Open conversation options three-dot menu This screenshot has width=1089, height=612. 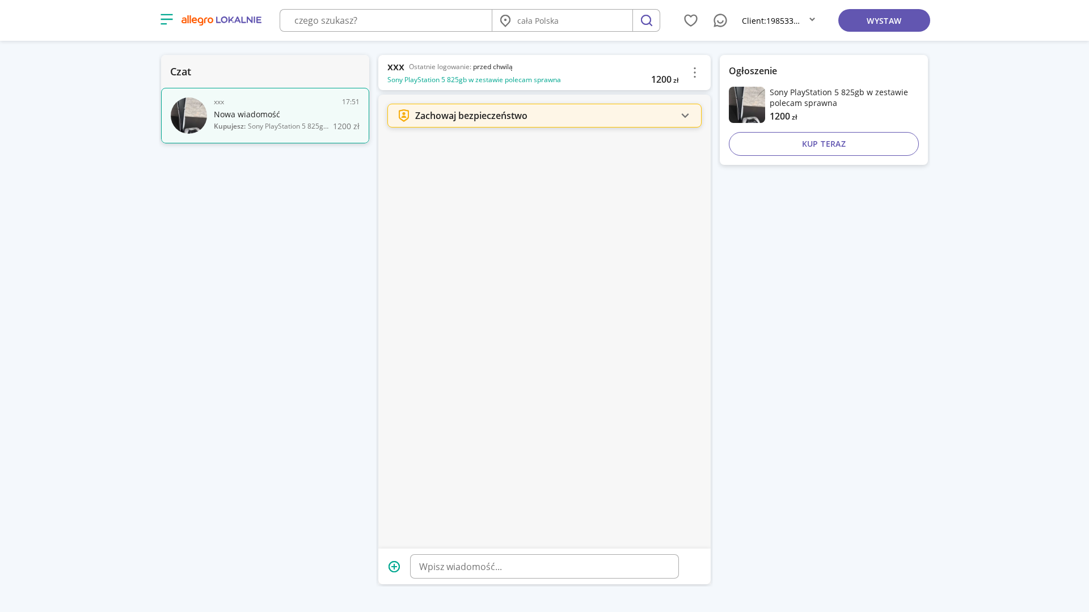click(694, 73)
